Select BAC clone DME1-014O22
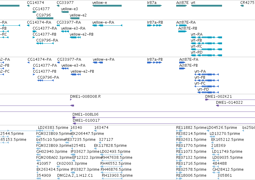Viewport: 255px width, 180px height. pos(229,103)
